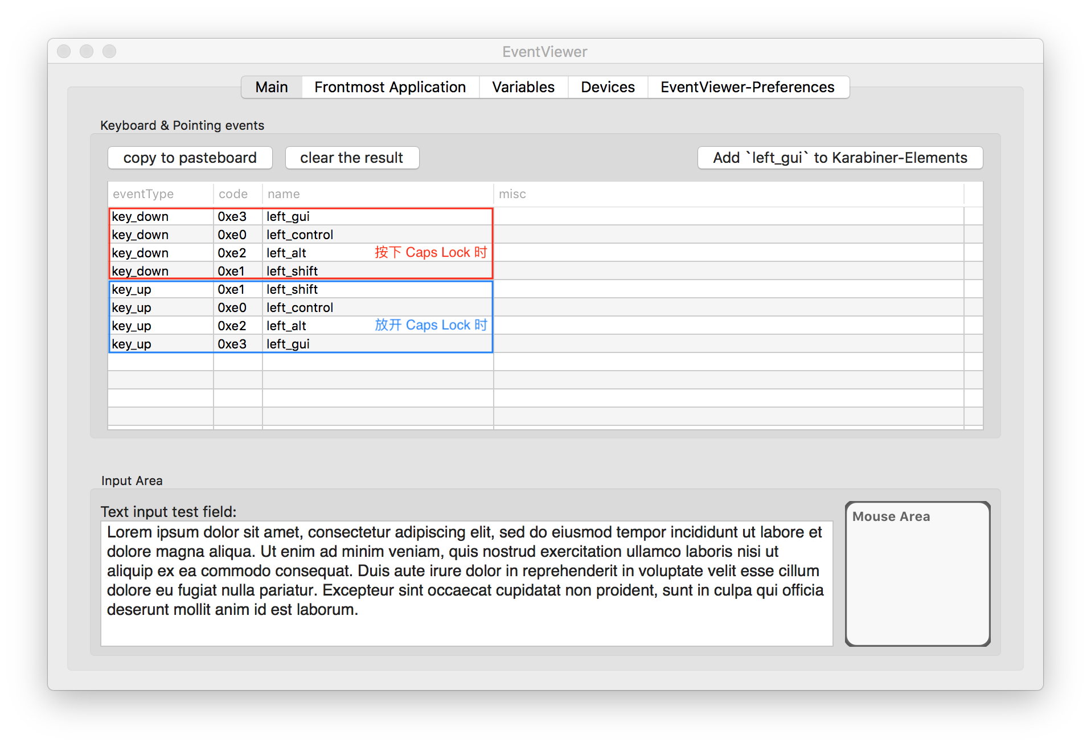This screenshot has height=747, width=1091.
Task: Minimize the EventViewer window
Action: 87,51
